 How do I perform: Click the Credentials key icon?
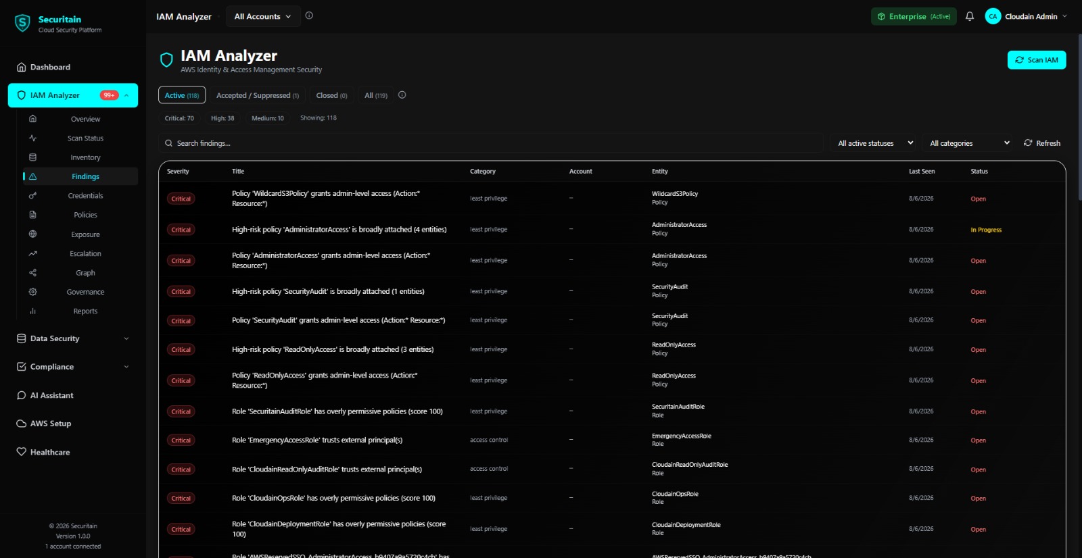click(x=32, y=196)
